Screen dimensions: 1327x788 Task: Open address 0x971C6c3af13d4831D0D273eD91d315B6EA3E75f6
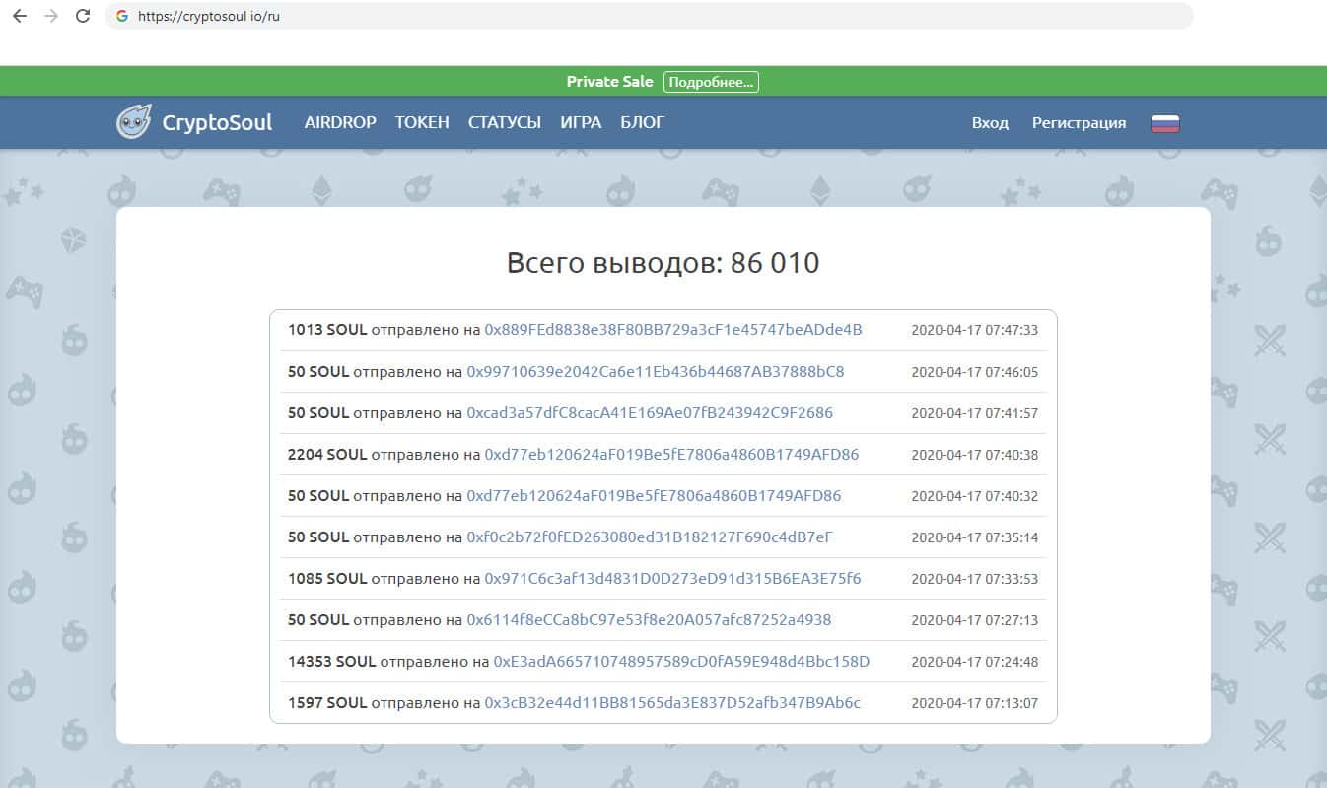(672, 579)
